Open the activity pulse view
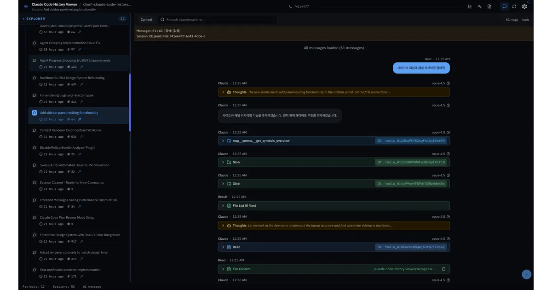 (x=479, y=6)
